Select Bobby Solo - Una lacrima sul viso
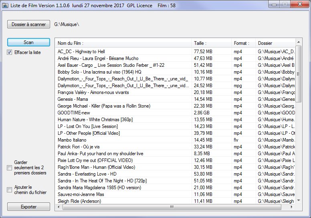Viewport: 311px width, 218px height. click(x=175, y=72)
